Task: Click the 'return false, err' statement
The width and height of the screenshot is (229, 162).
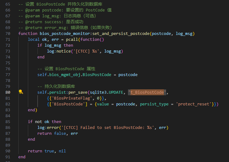Action: pos(57,133)
